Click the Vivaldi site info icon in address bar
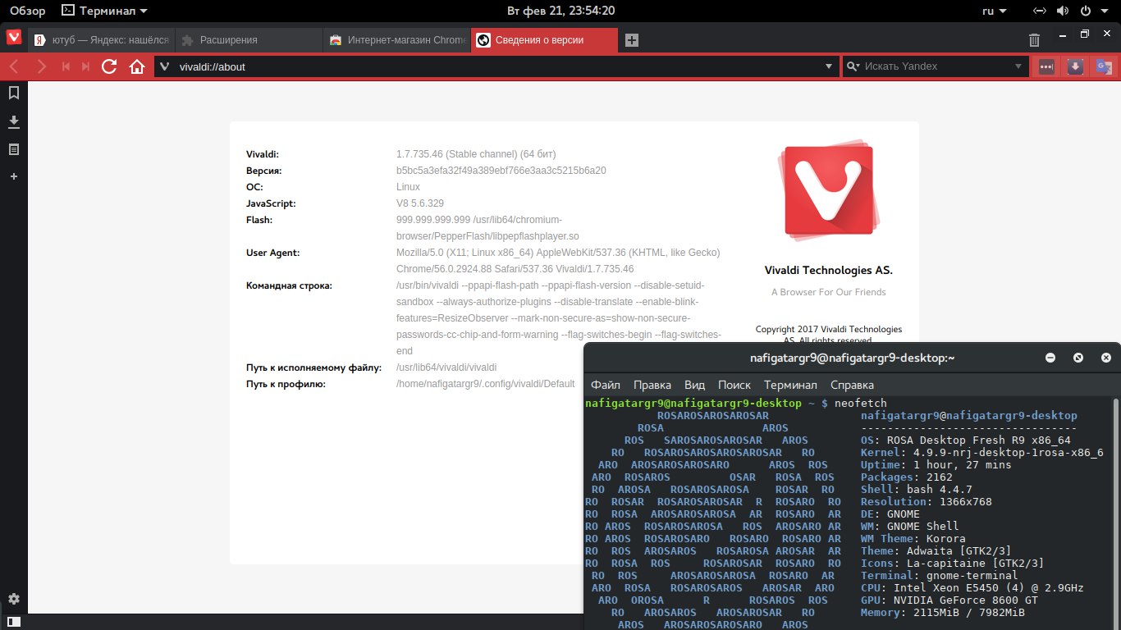1121x630 pixels. point(164,66)
